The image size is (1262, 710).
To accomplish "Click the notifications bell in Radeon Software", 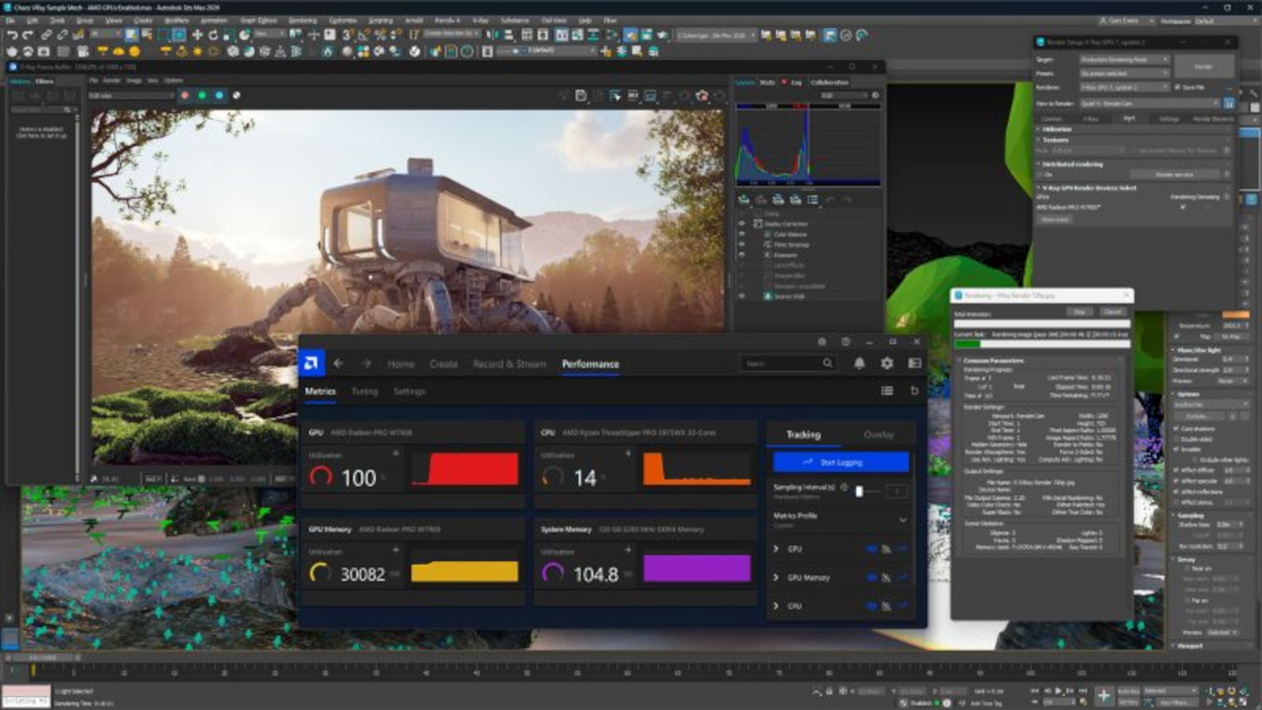I will (859, 363).
